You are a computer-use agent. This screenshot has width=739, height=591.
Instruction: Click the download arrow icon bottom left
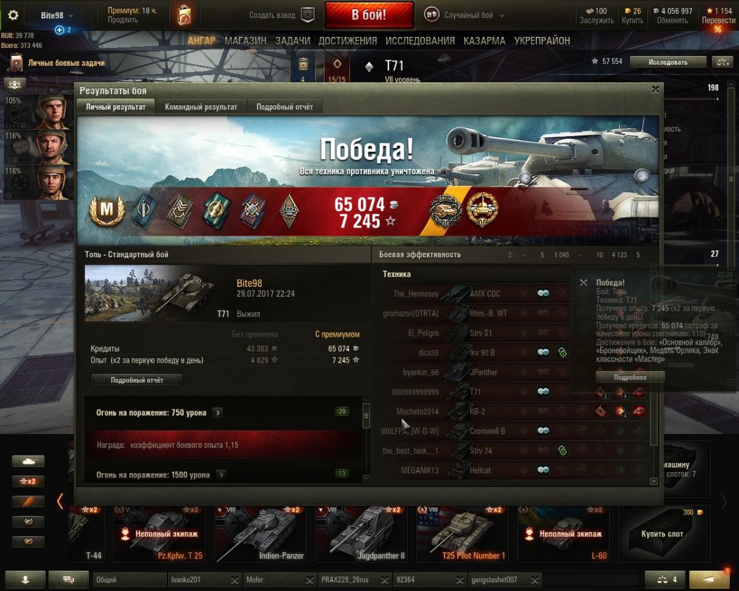[25, 579]
